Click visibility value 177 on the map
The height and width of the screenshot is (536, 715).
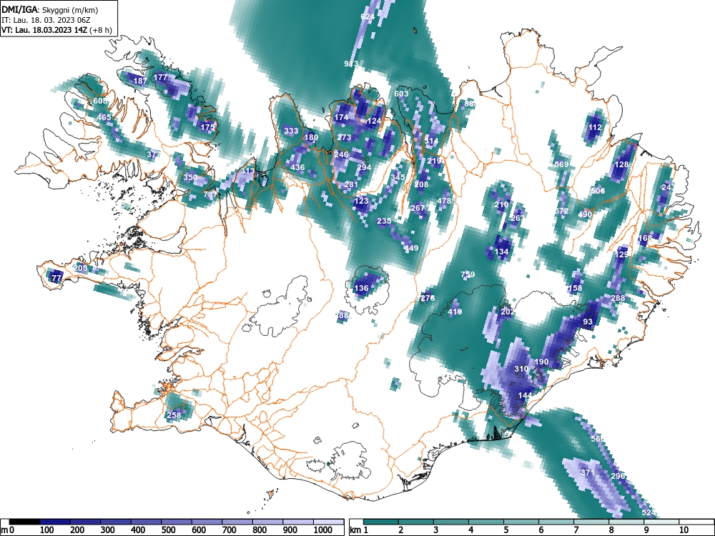(160, 77)
